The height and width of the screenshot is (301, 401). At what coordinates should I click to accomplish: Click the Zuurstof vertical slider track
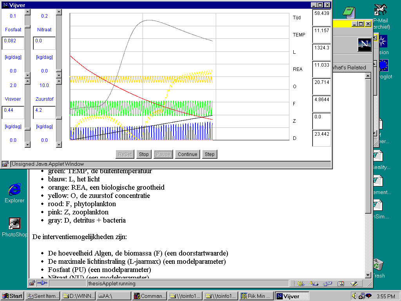click(x=59, y=113)
